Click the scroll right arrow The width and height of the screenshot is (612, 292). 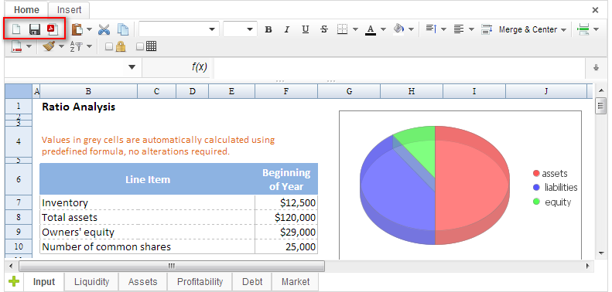tap(587, 267)
